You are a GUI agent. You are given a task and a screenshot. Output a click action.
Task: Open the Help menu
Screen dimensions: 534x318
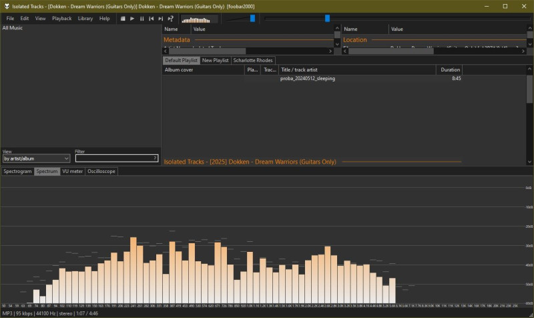(105, 19)
